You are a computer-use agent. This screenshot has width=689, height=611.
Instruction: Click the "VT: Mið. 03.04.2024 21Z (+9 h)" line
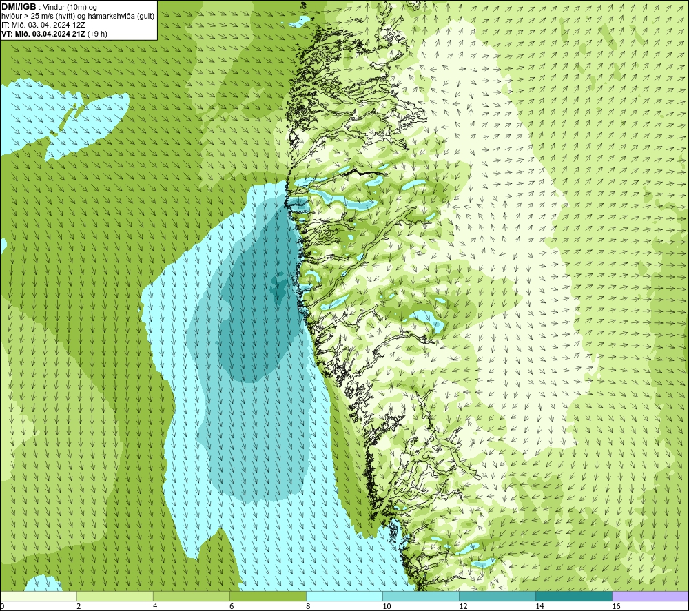54,34
